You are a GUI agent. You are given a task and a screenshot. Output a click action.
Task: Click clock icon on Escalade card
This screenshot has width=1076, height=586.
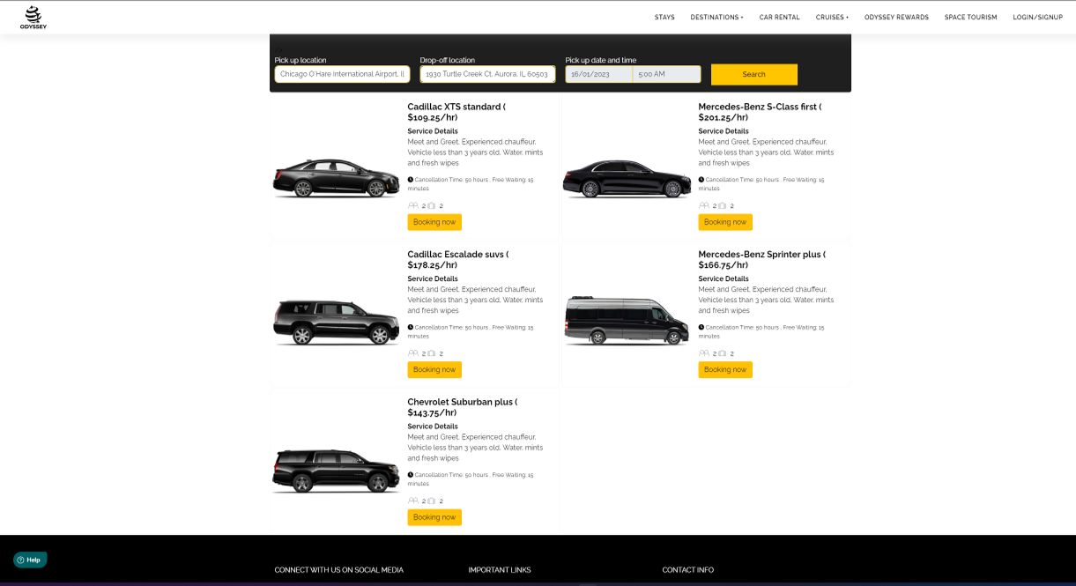coord(411,327)
